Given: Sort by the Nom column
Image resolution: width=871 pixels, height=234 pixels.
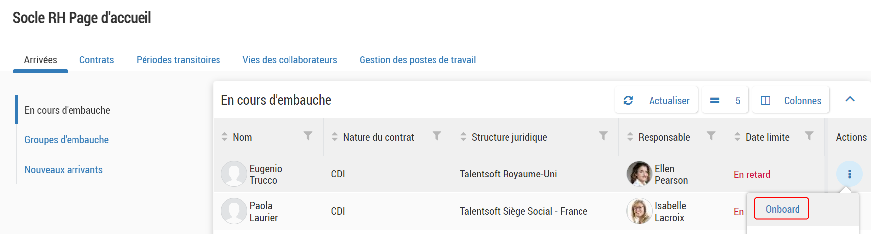Looking at the screenshot, I should click(224, 137).
